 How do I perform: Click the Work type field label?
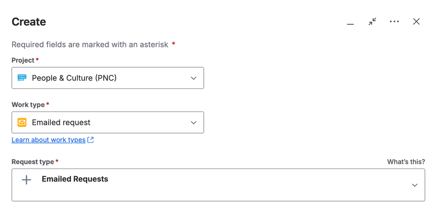[28, 105]
